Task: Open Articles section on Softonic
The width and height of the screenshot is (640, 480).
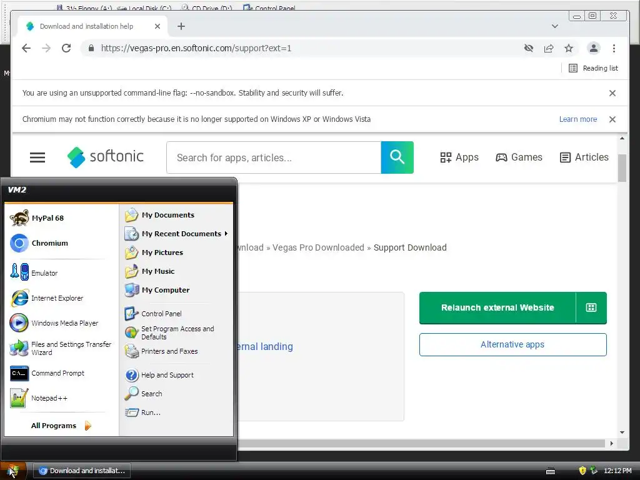Action: pyautogui.click(x=584, y=157)
